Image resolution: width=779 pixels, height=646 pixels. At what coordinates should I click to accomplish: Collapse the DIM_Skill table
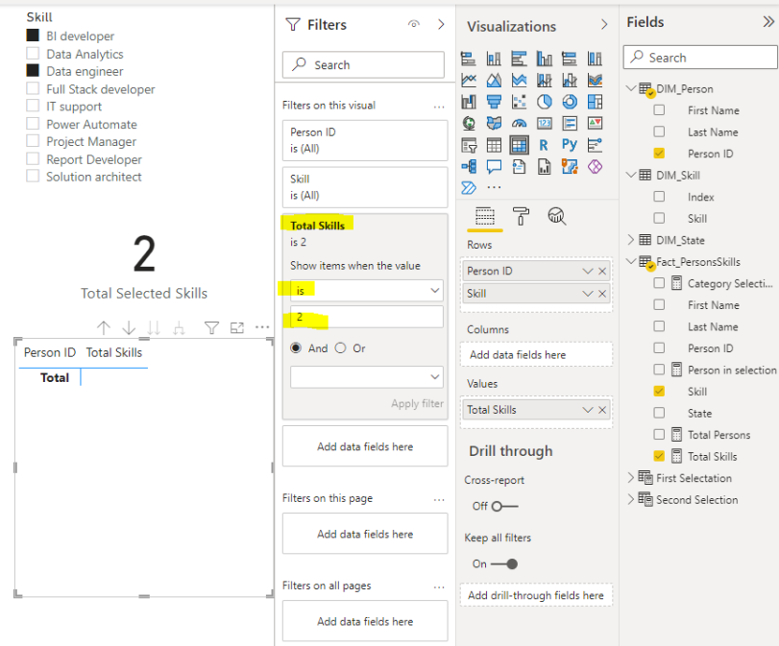(x=631, y=175)
